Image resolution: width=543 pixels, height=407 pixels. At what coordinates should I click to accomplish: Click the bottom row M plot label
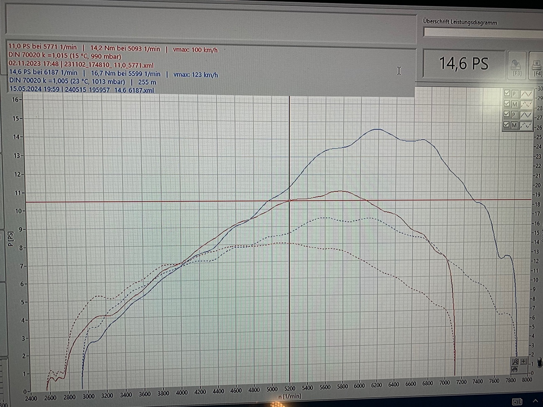(x=514, y=125)
